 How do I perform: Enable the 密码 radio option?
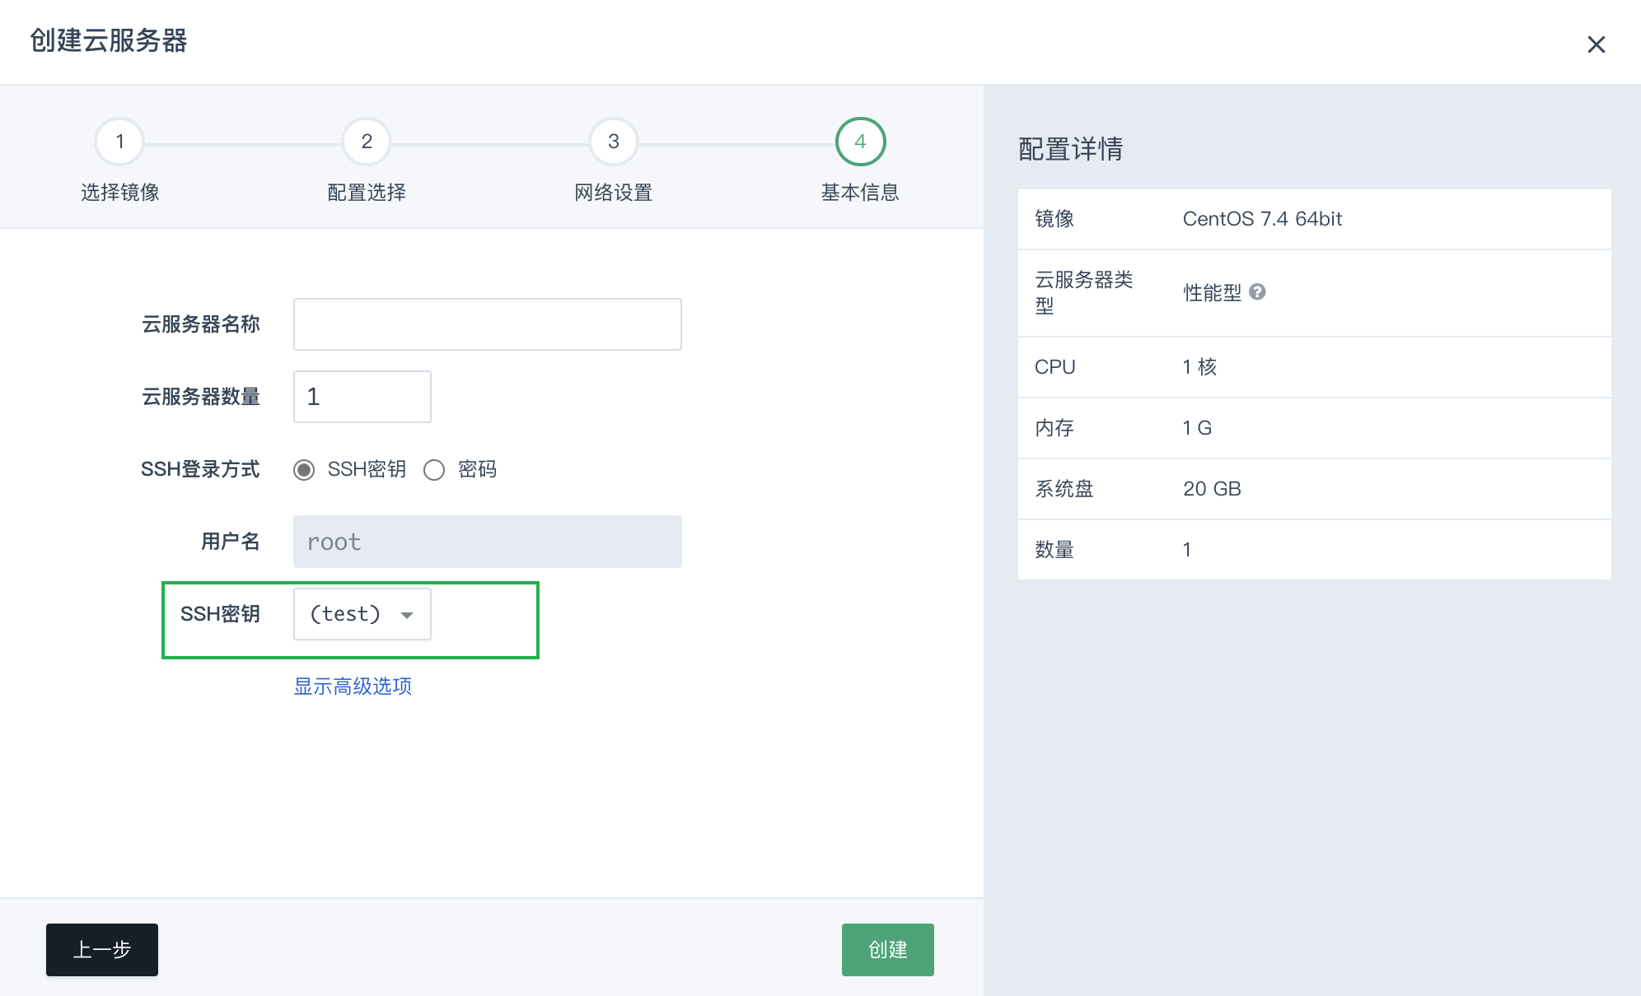click(435, 470)
